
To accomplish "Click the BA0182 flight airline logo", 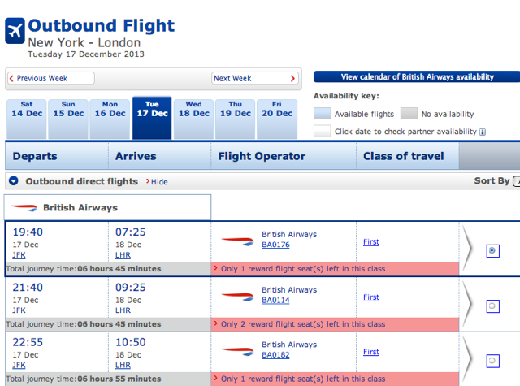I will (x=237, y=351).
